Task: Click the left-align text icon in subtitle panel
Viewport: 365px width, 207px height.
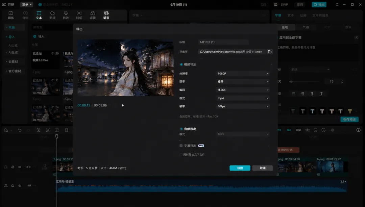Action: coord(293,94)
